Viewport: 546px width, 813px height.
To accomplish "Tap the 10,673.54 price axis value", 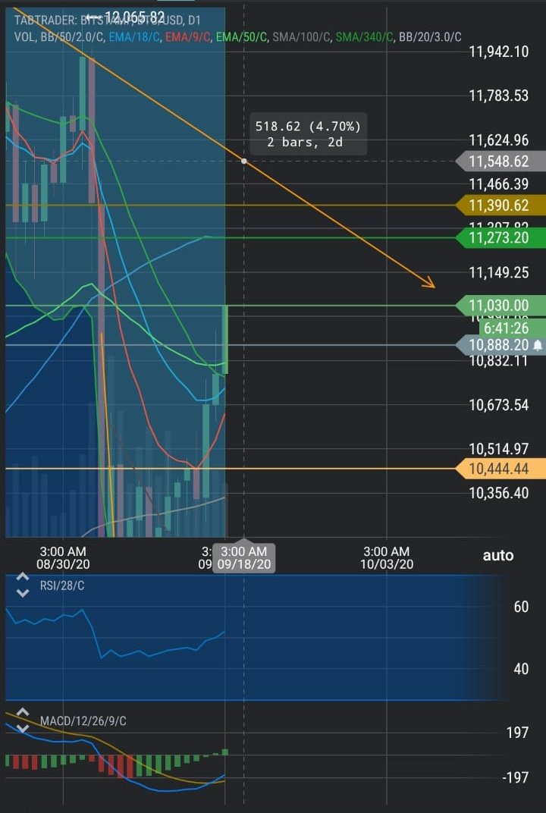I will coord(499,405).
